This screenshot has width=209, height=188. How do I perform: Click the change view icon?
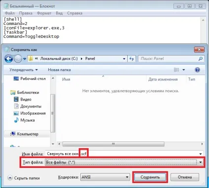(x=176, y=70)
